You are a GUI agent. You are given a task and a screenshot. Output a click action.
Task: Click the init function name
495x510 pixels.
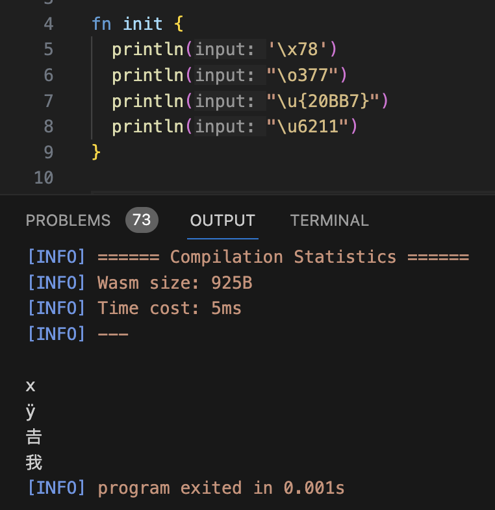click(142, 24)
